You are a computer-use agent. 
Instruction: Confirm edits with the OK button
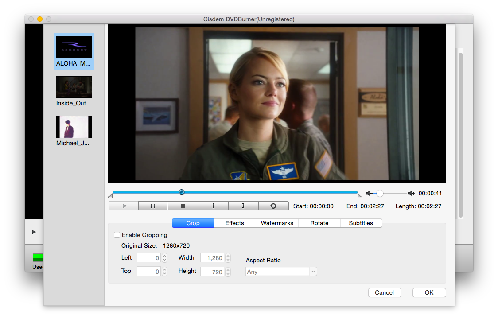[x=429, y=293]
